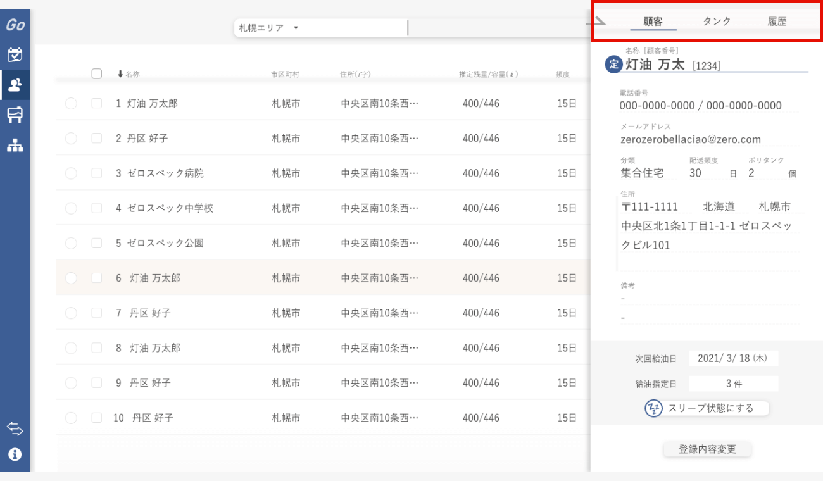Switch to the 履歴 tab

click(777, 22)
